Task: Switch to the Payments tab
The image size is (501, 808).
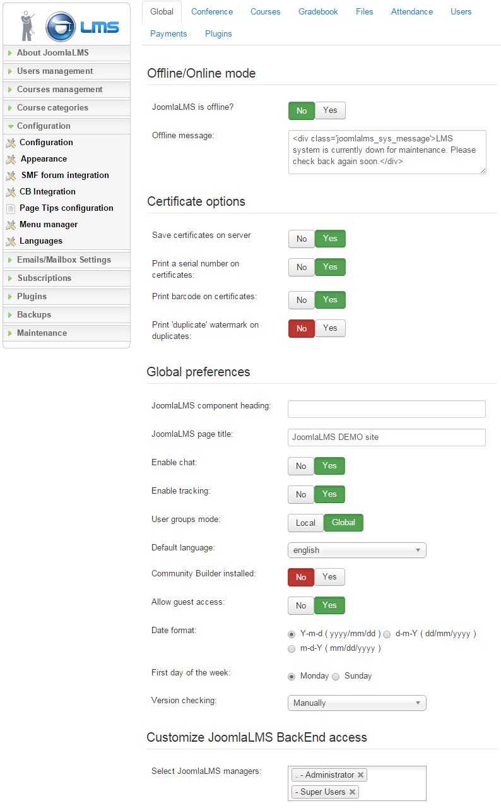Action: (168, 34)
